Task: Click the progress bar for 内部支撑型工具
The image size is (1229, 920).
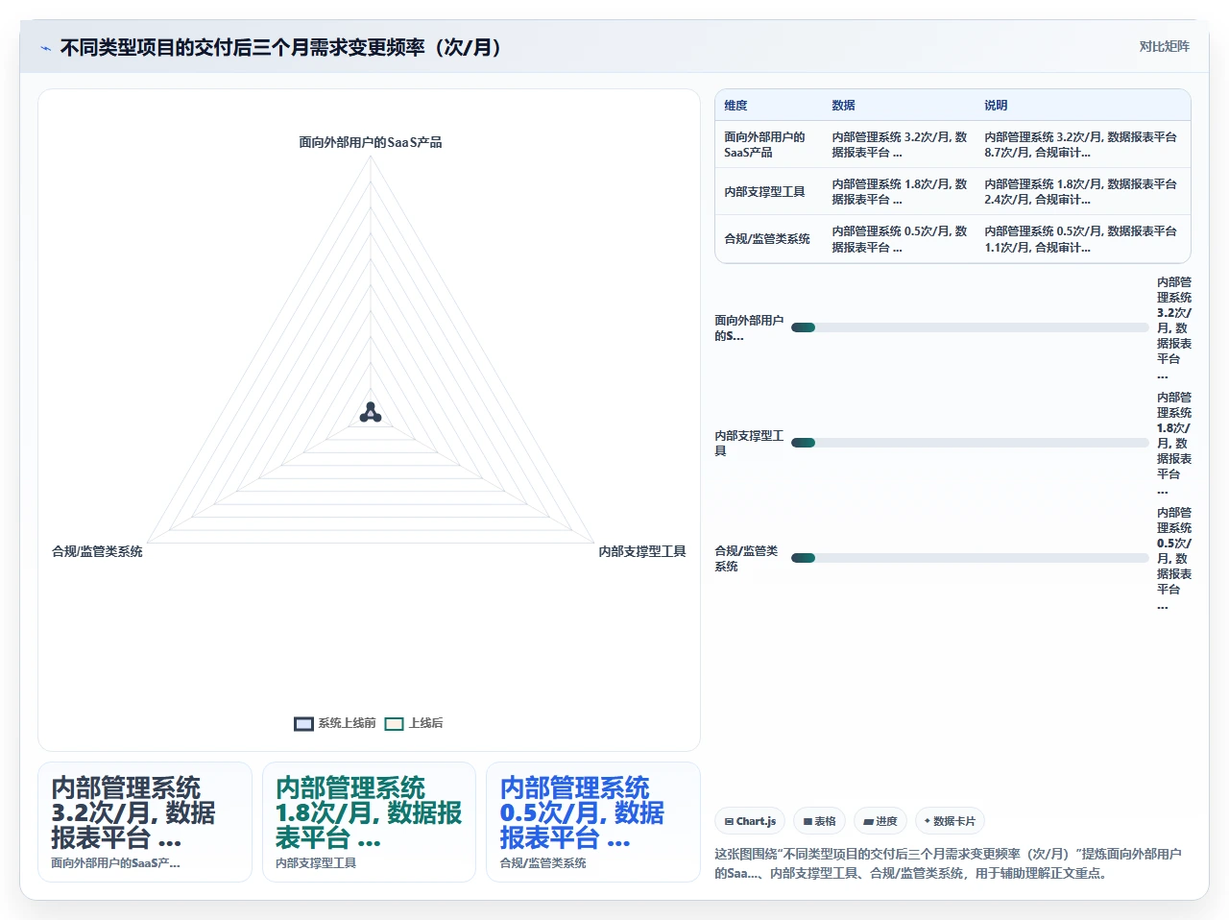Action: (970, 443)
